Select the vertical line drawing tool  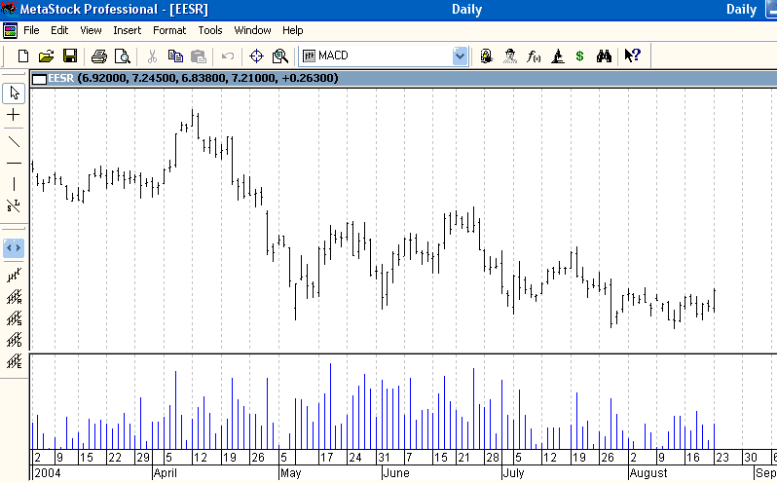[x=14, y=184]
